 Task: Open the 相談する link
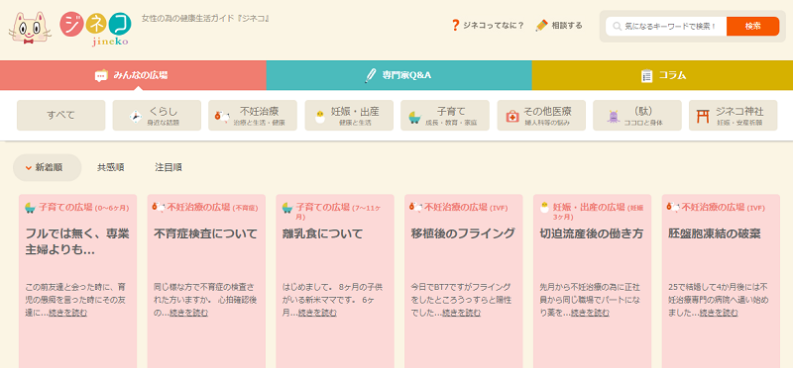(x=559, y=26)
